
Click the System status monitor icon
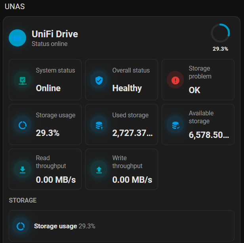point(23,80)
